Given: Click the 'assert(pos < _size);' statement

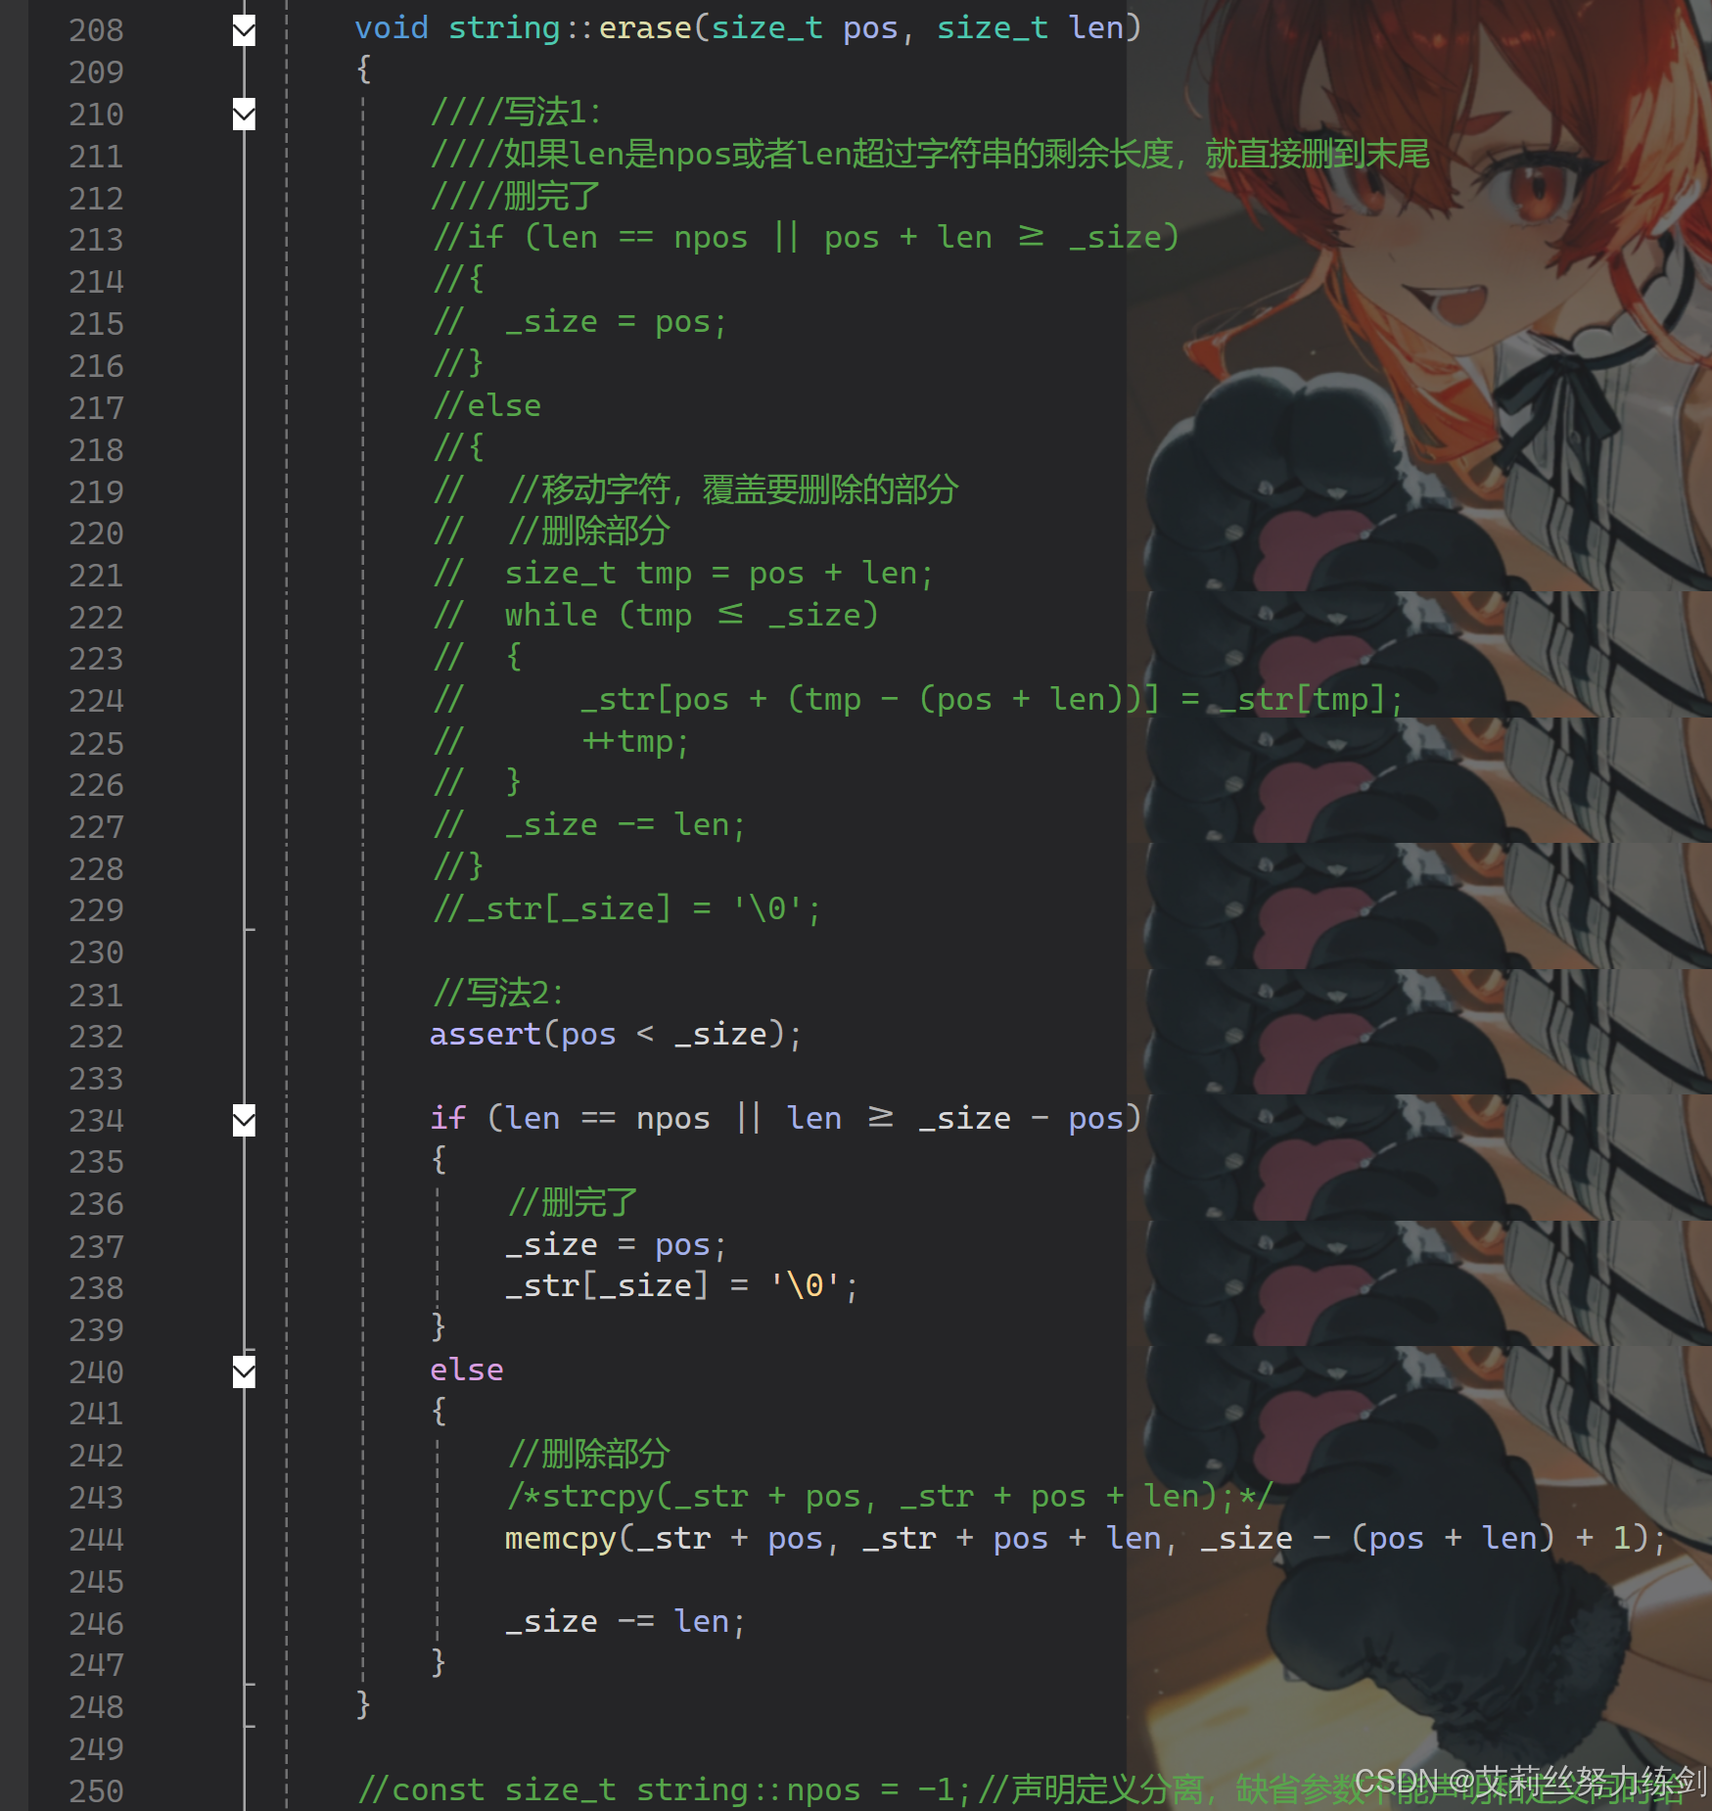Looking at the screenshot, I should (616, 1035).
